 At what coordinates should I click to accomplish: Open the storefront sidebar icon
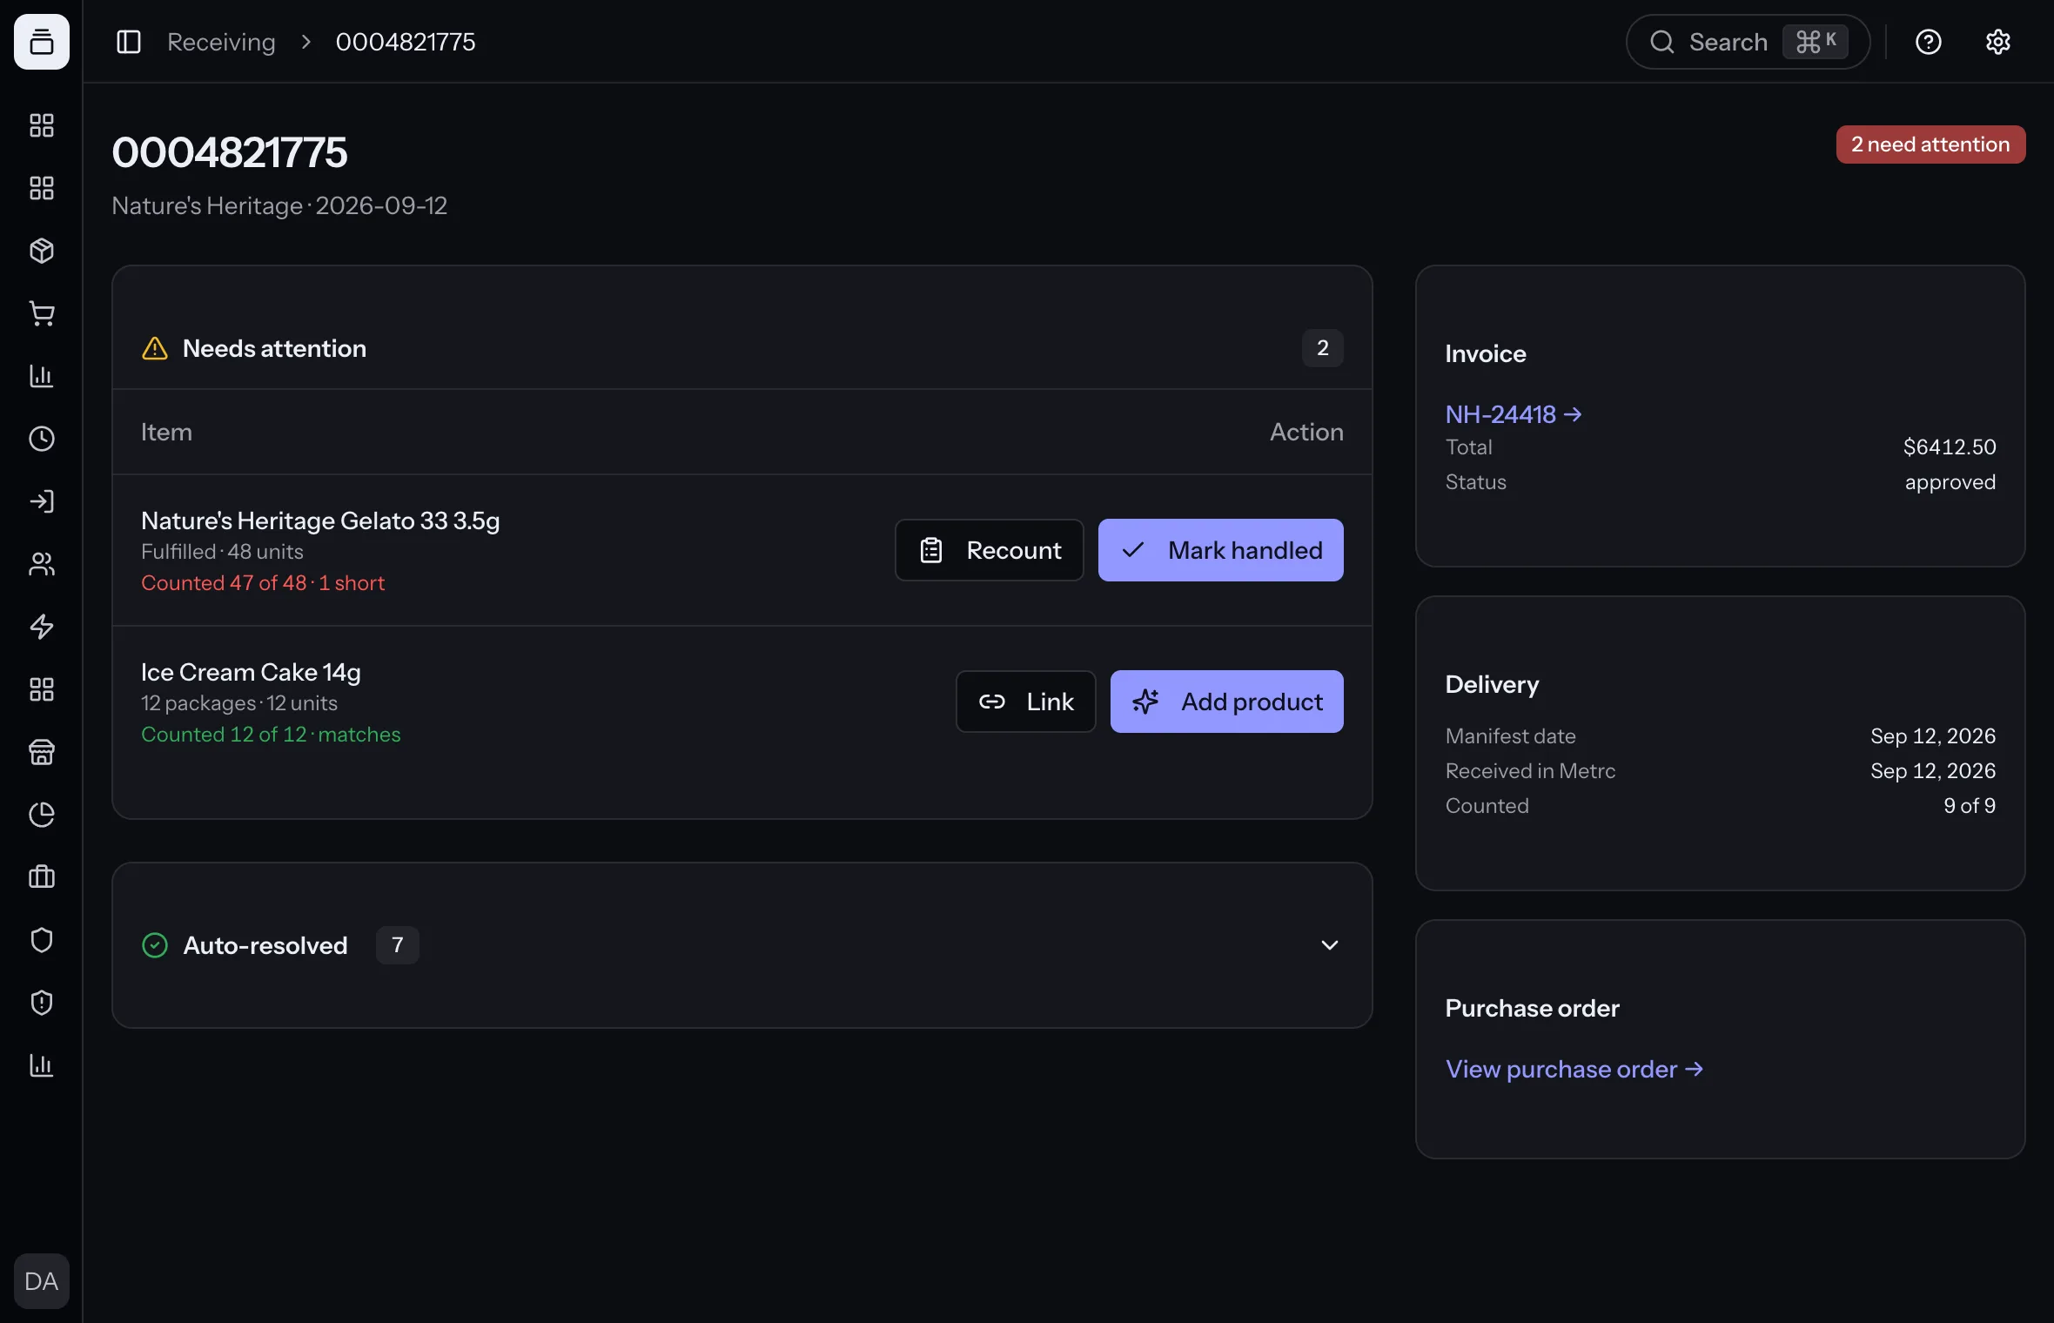click(x=41, y=752)
